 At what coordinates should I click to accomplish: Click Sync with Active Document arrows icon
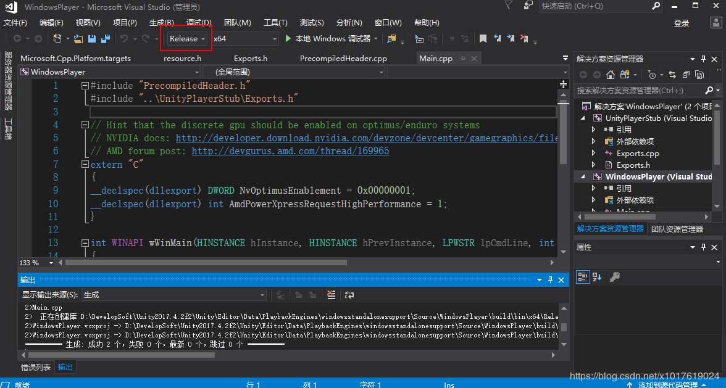tap(672, 75)
